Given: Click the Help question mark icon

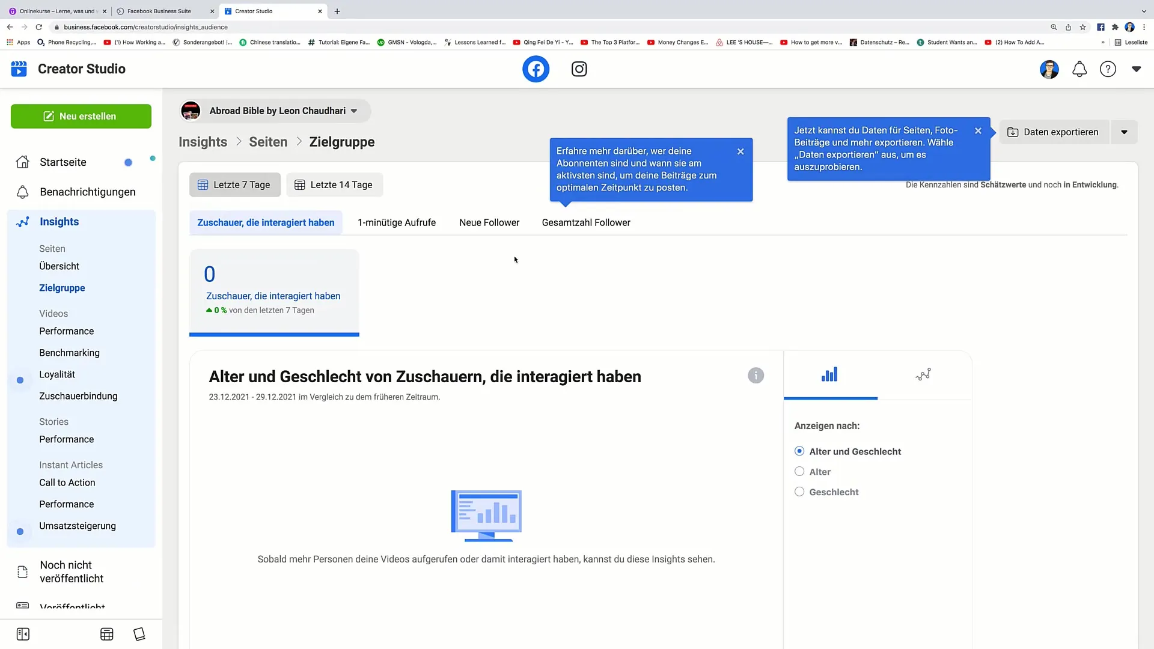Looking at the screenshot, I should [1108, 69].
